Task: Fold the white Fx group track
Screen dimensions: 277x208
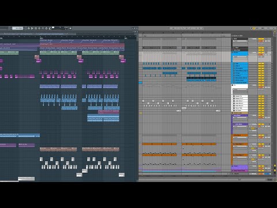Action: tap(232, 85)
